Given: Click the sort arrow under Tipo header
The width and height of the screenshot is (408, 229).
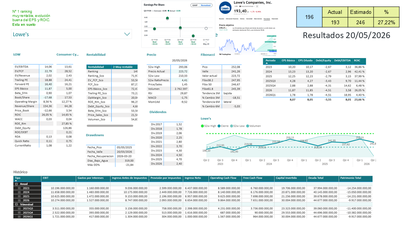Looking at the screenshot, I should [16, 181].
